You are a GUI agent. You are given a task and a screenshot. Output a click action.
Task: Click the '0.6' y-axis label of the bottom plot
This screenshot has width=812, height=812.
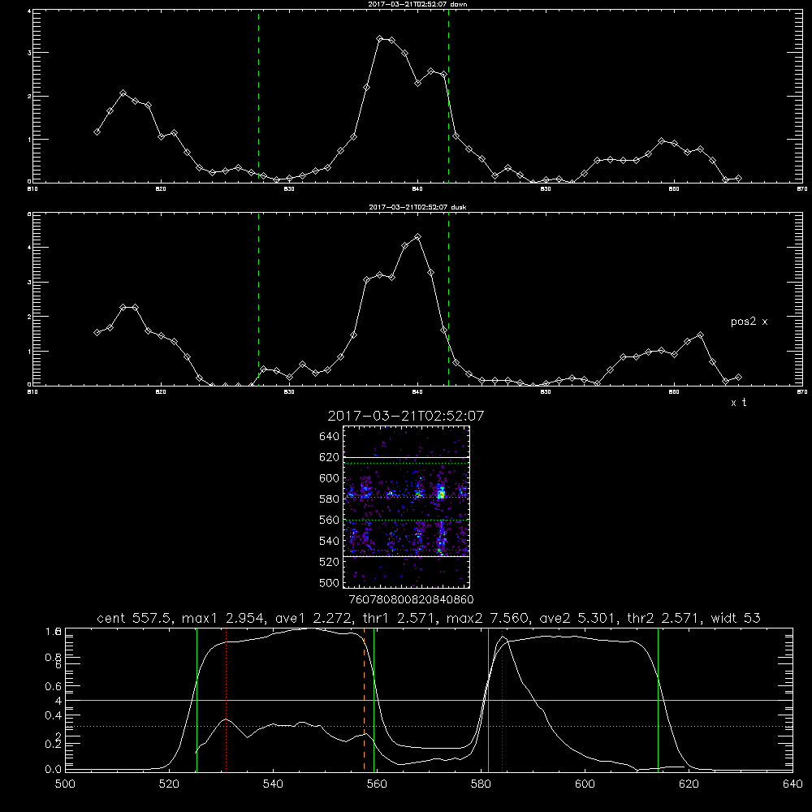(54, 686)
